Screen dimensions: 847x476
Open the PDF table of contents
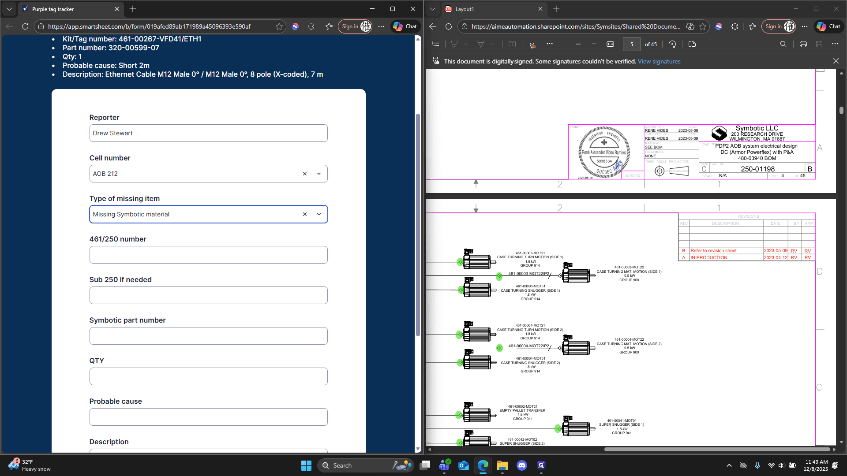(435, 44)
